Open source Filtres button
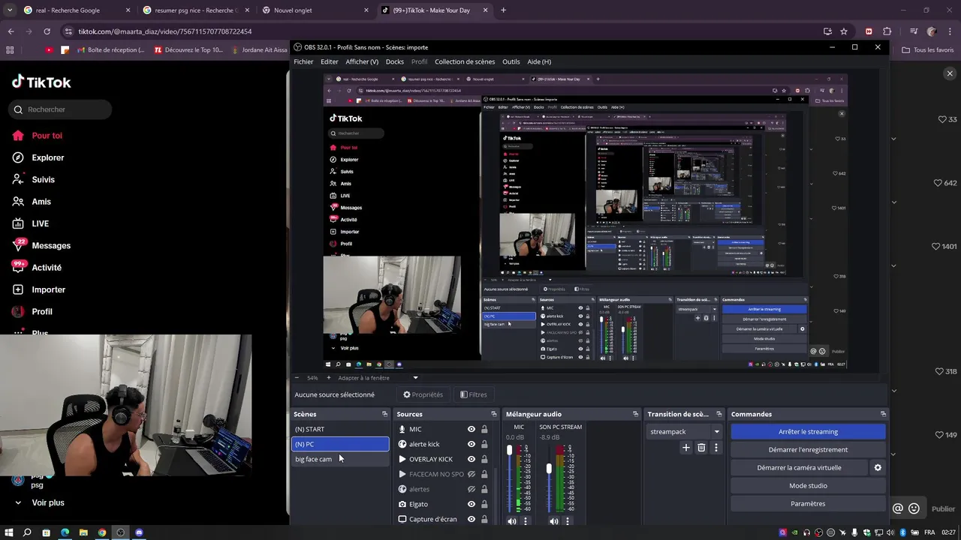Screen dimensions: 961x540 tap(474, 394)
